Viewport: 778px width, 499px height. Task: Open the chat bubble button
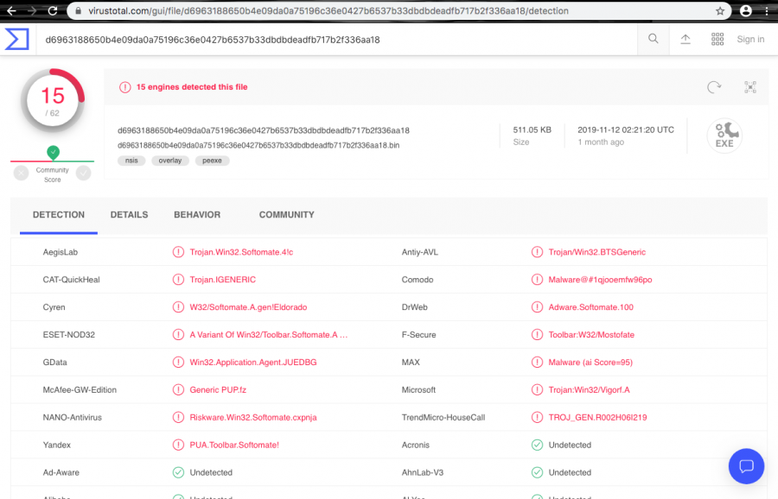click(x=746, y=466)
